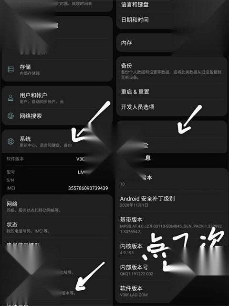Tap the storage icon beside 存储
This screenshot has height=306, width=229.
point(10,69)
